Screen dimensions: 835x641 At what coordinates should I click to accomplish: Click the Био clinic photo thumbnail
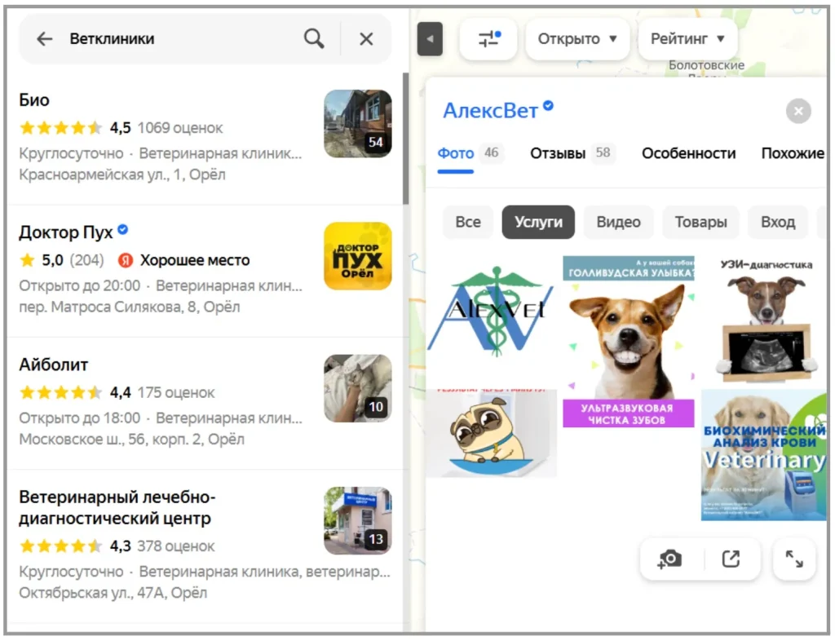coord(357,123)
